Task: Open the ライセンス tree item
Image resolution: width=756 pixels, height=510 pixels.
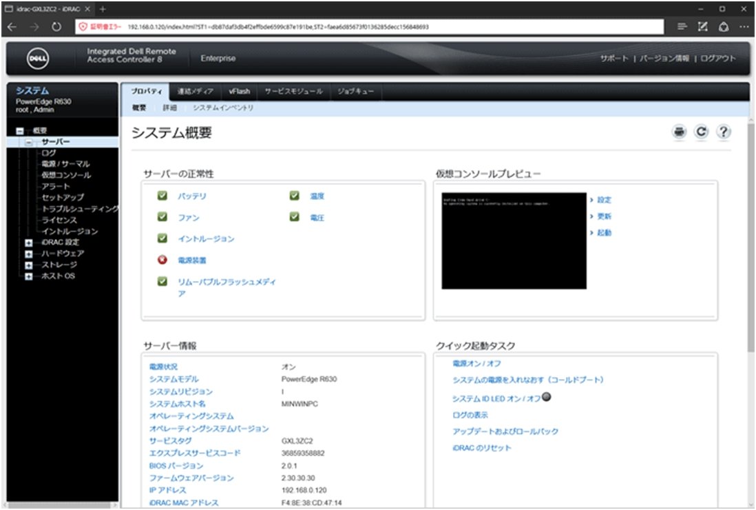Action: click(59, 220)
